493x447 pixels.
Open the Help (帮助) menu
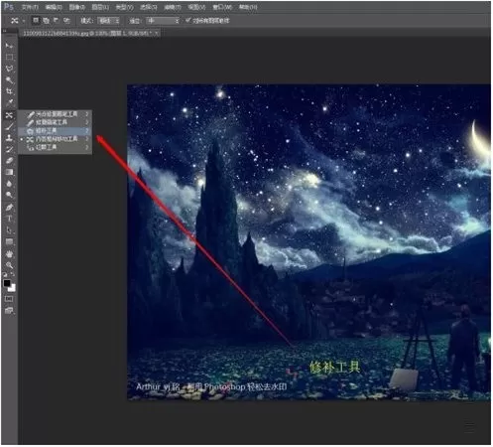(x=247, y=7)
